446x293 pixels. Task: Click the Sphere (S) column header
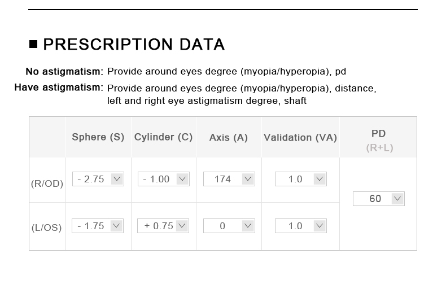pos(98,137)
